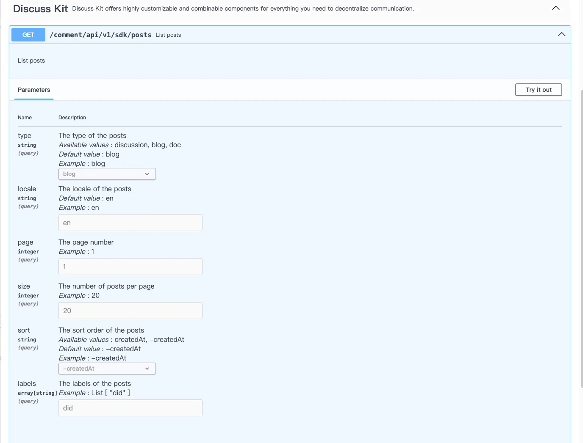The image size is (583, 443).
Task: Click the 'Description' column header
Action: pyautogui.click(x=72, y=118)
